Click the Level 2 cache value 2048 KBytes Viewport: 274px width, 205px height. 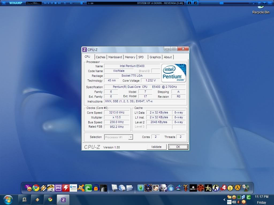[x=159, y=122]
